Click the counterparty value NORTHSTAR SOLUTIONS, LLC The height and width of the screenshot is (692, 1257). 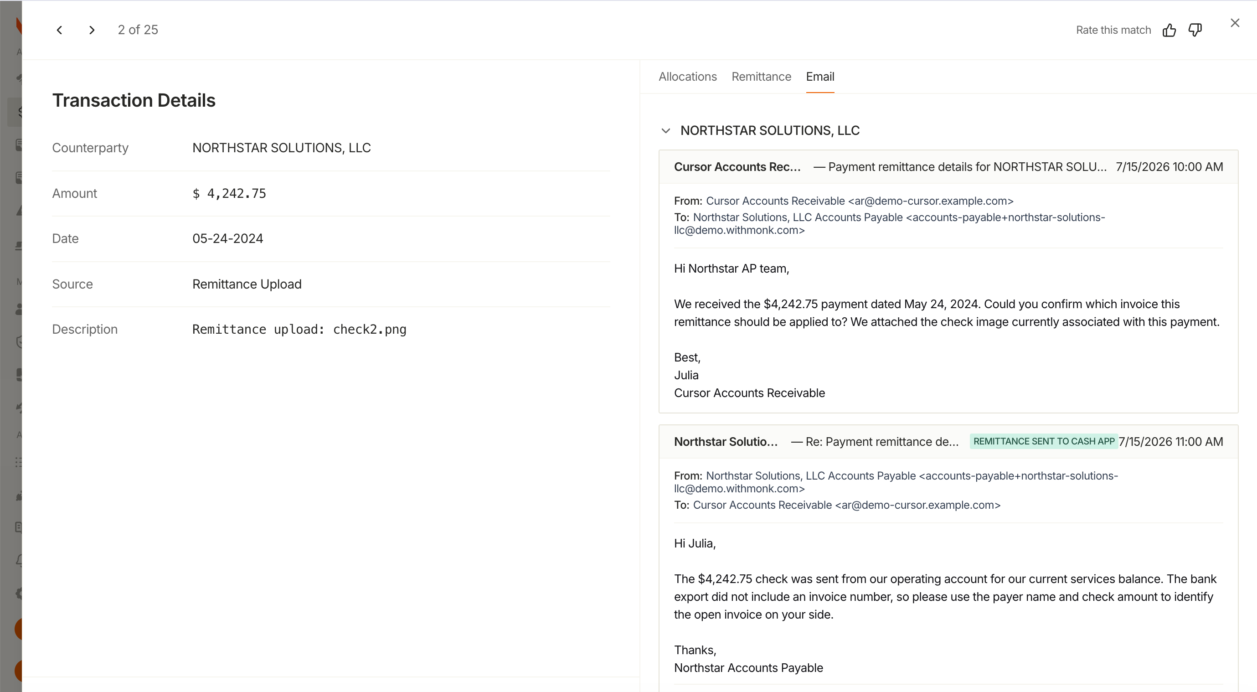[x=282, y=148]
